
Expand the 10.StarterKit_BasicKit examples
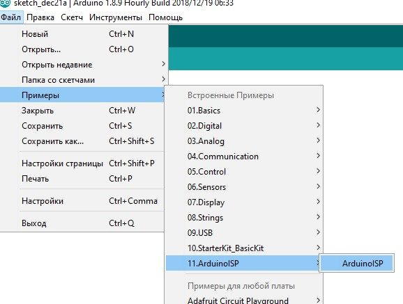244,248
